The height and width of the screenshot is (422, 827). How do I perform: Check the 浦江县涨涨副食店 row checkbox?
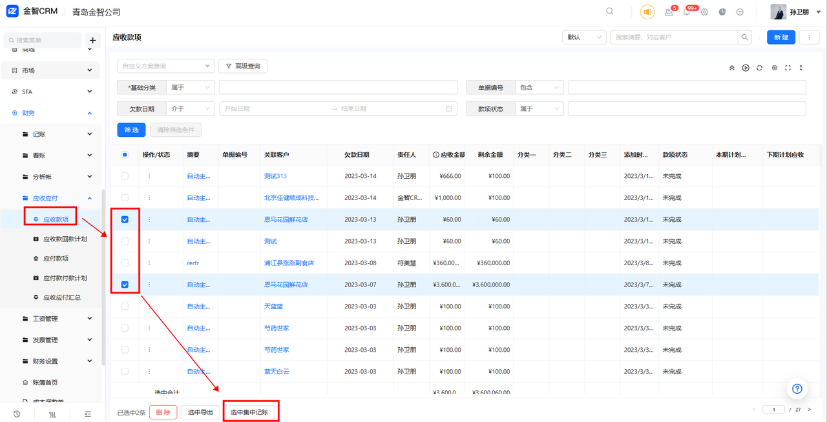pos(125,263)
